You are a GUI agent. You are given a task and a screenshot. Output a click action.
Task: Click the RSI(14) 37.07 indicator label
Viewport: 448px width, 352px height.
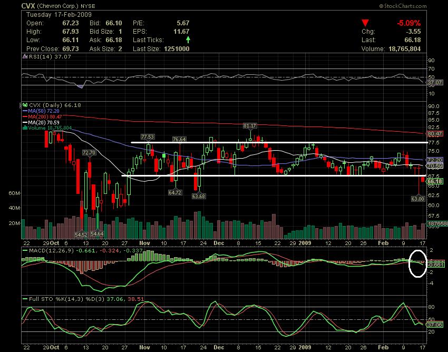pyautogui.click(x=50, y=56)
